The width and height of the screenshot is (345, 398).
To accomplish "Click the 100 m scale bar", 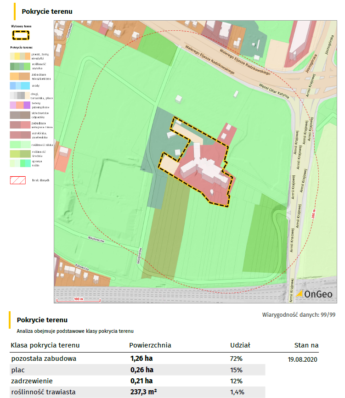I will 78,301.
